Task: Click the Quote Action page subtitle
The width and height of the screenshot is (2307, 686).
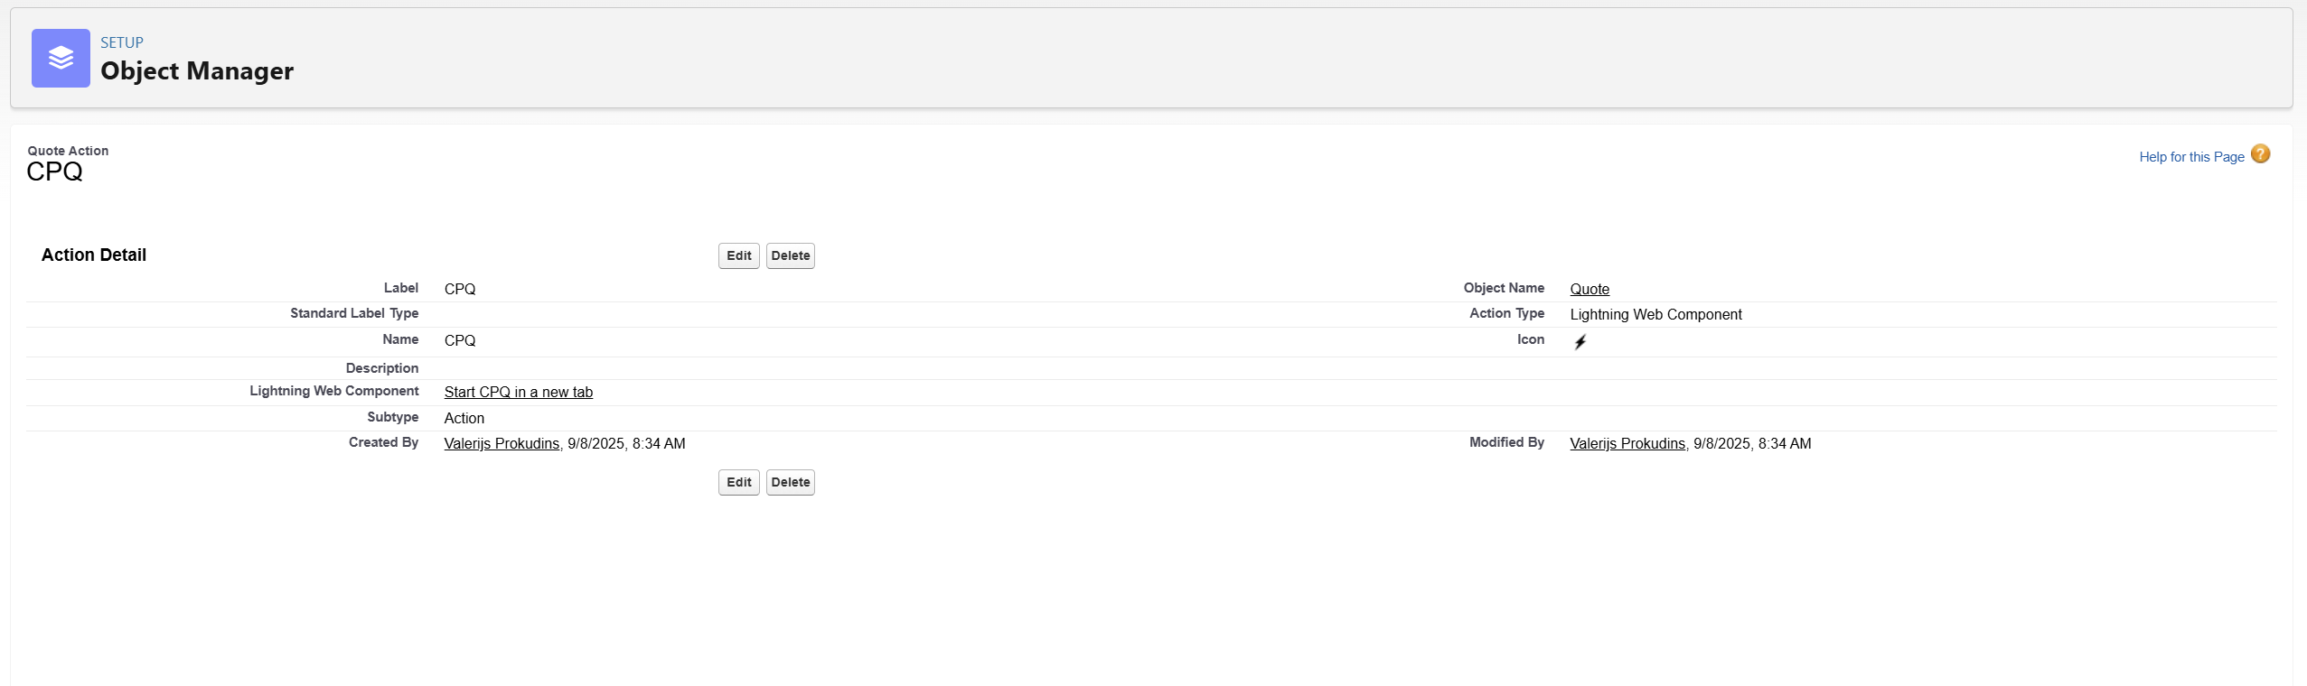Action: tap(68, 151)
